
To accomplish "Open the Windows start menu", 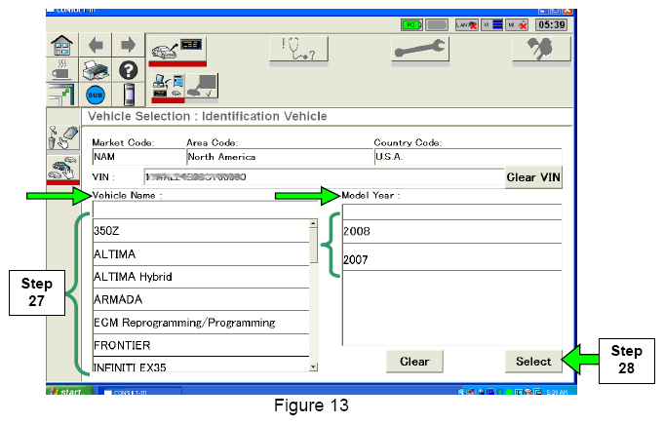I will tap(68, 391).
